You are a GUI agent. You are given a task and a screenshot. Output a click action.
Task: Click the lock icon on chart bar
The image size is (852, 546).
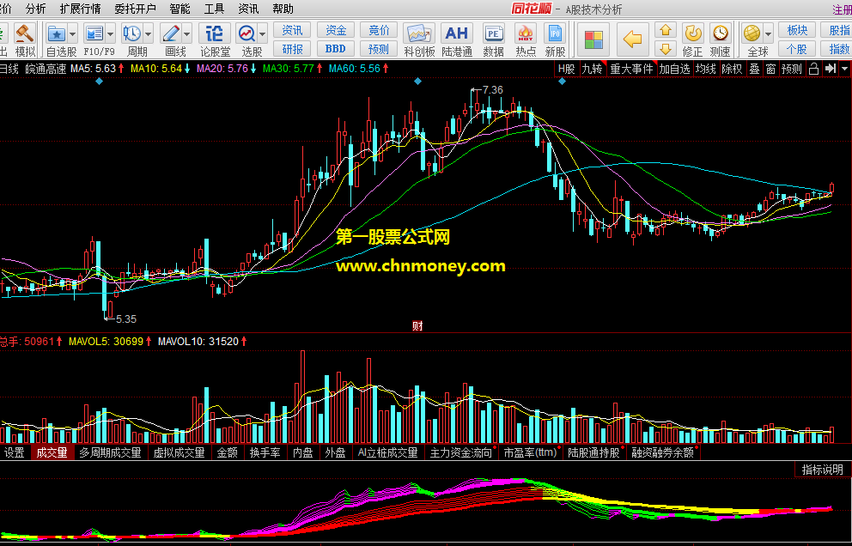[x=813, y=69]
